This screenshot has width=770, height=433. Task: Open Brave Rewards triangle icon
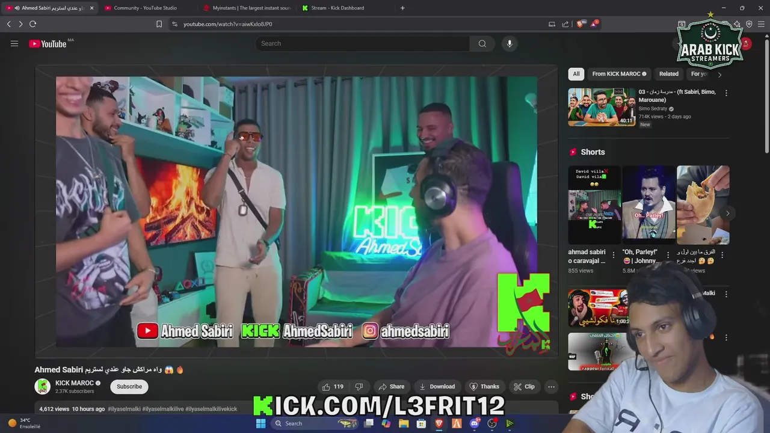point(594,24)
